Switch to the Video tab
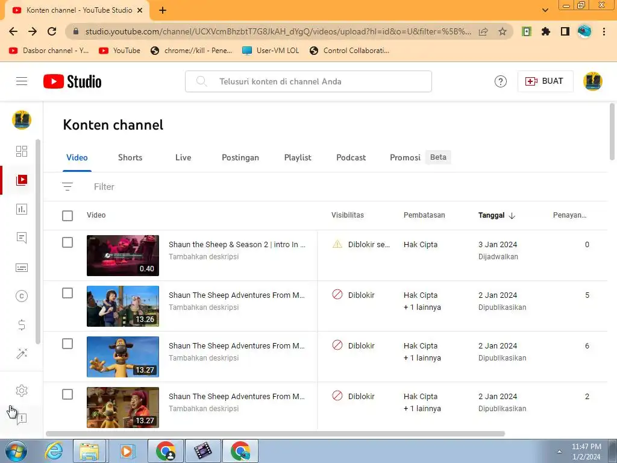 pos(77,157)
